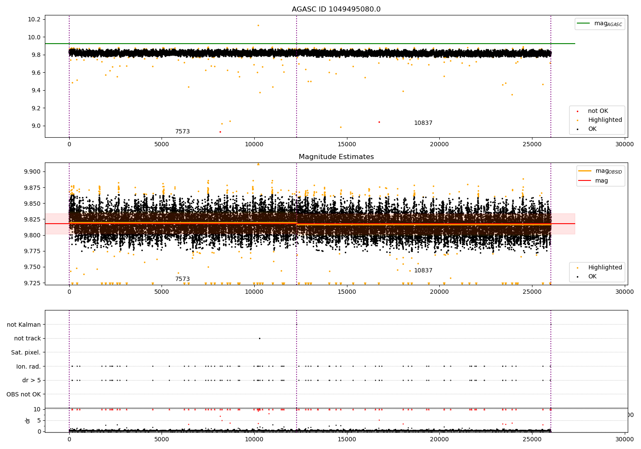Choose the "Ion. rad." row label
641x449 pixels.
[29, 366]
